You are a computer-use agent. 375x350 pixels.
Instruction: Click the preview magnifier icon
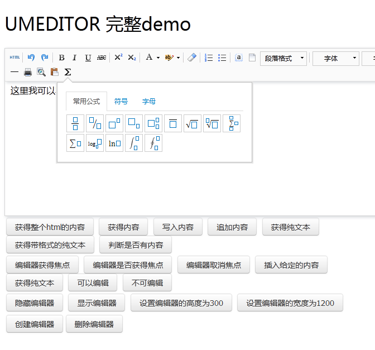pyautogui.click(x=41, y=72)
